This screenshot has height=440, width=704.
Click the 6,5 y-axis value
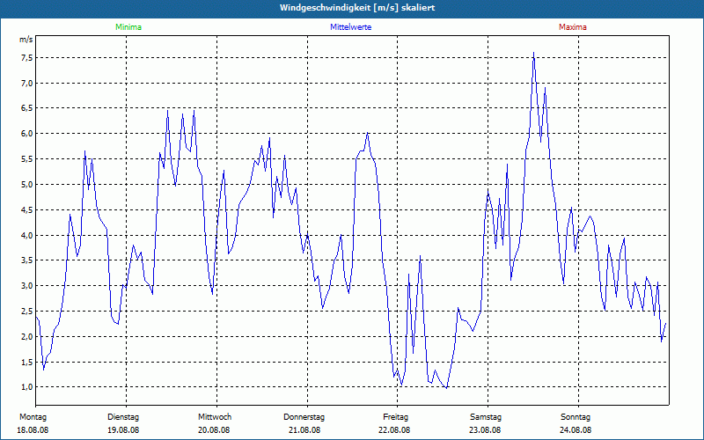[26, 108]
